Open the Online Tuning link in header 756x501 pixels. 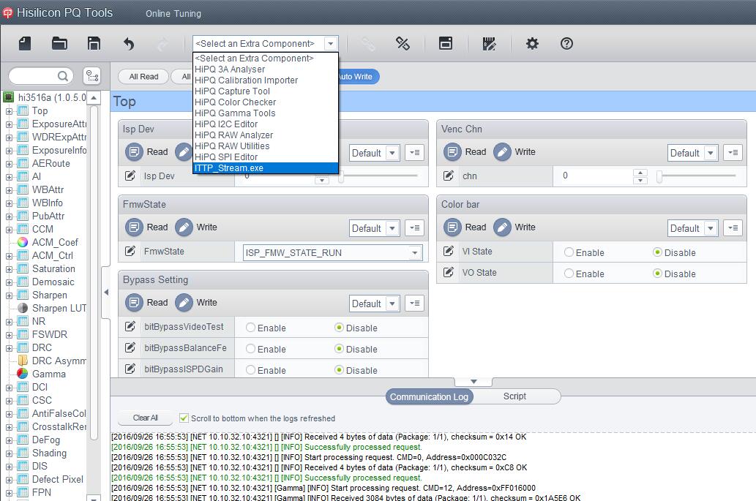tap(173, 13)
